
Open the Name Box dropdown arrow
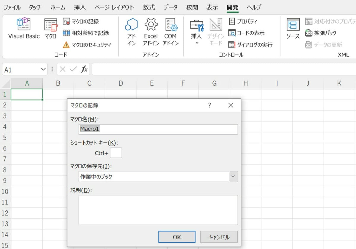click(43, 69)
